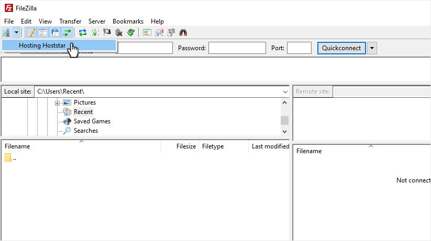Click the local tree scroll up arrow
Image resolution: width=431 pixels, height=241 pixels.
tap(284, 102)
